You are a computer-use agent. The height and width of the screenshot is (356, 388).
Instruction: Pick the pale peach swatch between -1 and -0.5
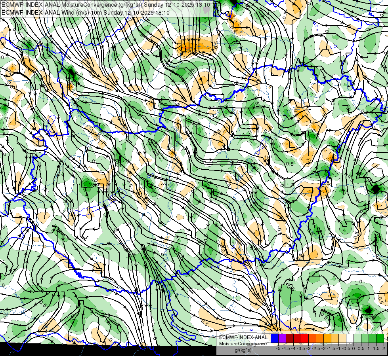click(342, 338)
